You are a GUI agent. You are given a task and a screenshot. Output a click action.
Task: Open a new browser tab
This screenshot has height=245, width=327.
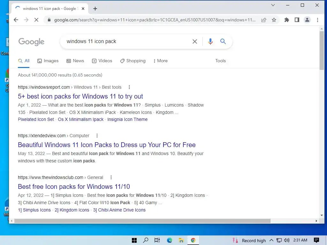(95, 9)
